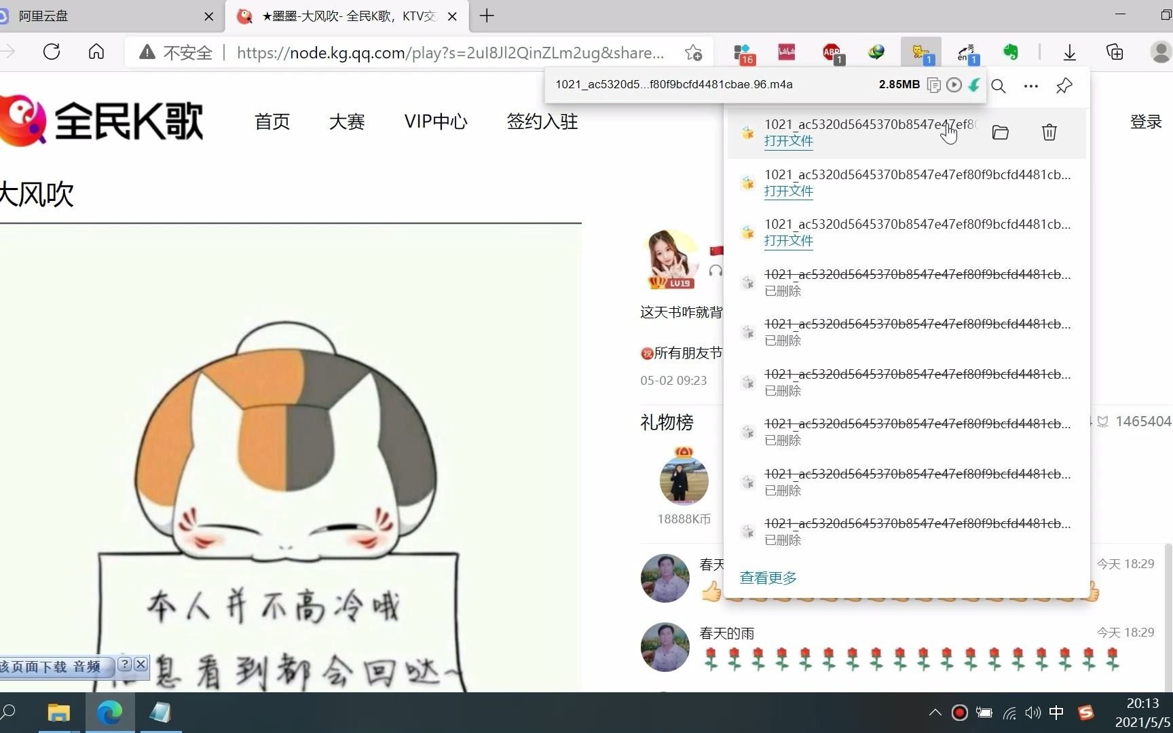
Task: Click the Sogou input tray icon
Action: 1085,713
